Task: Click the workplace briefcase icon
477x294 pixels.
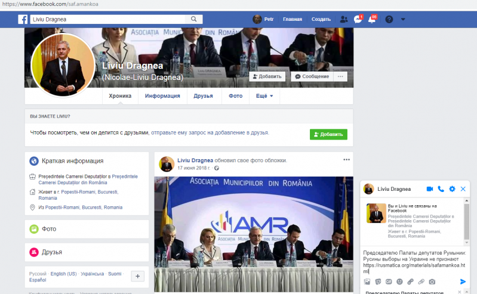Action: click(33, 177)
